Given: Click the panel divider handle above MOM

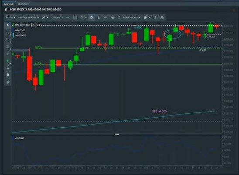Looking at the screenshot, I should coord(117,134).
